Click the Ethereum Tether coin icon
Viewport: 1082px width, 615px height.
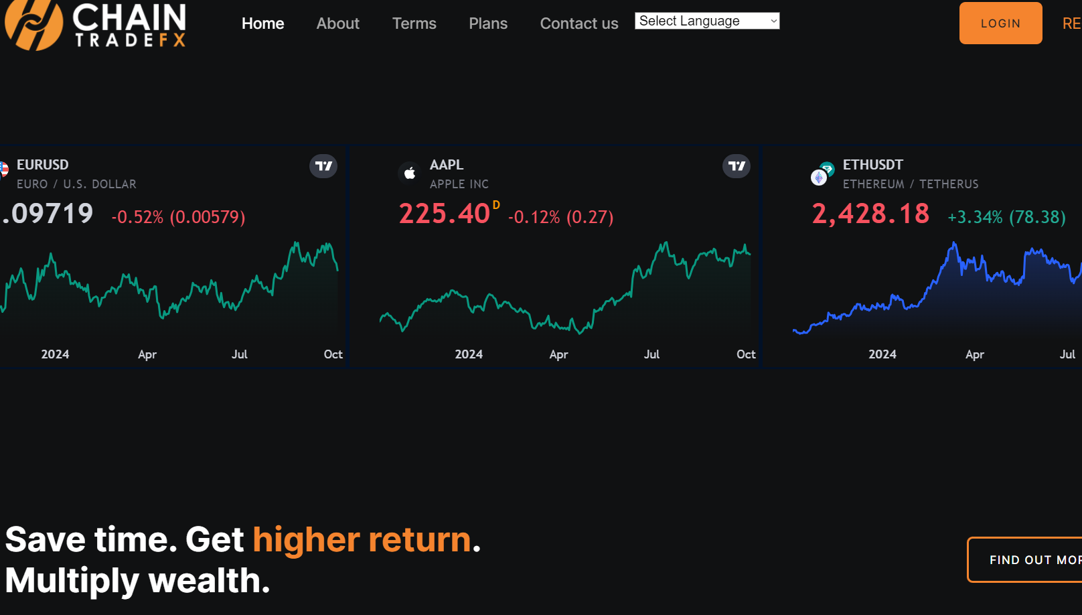(822, 174)
